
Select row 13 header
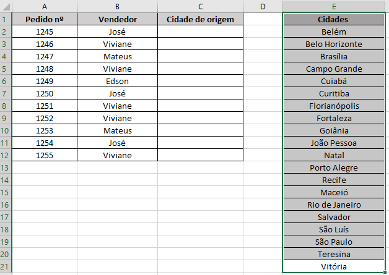click(x=6, y=167)
